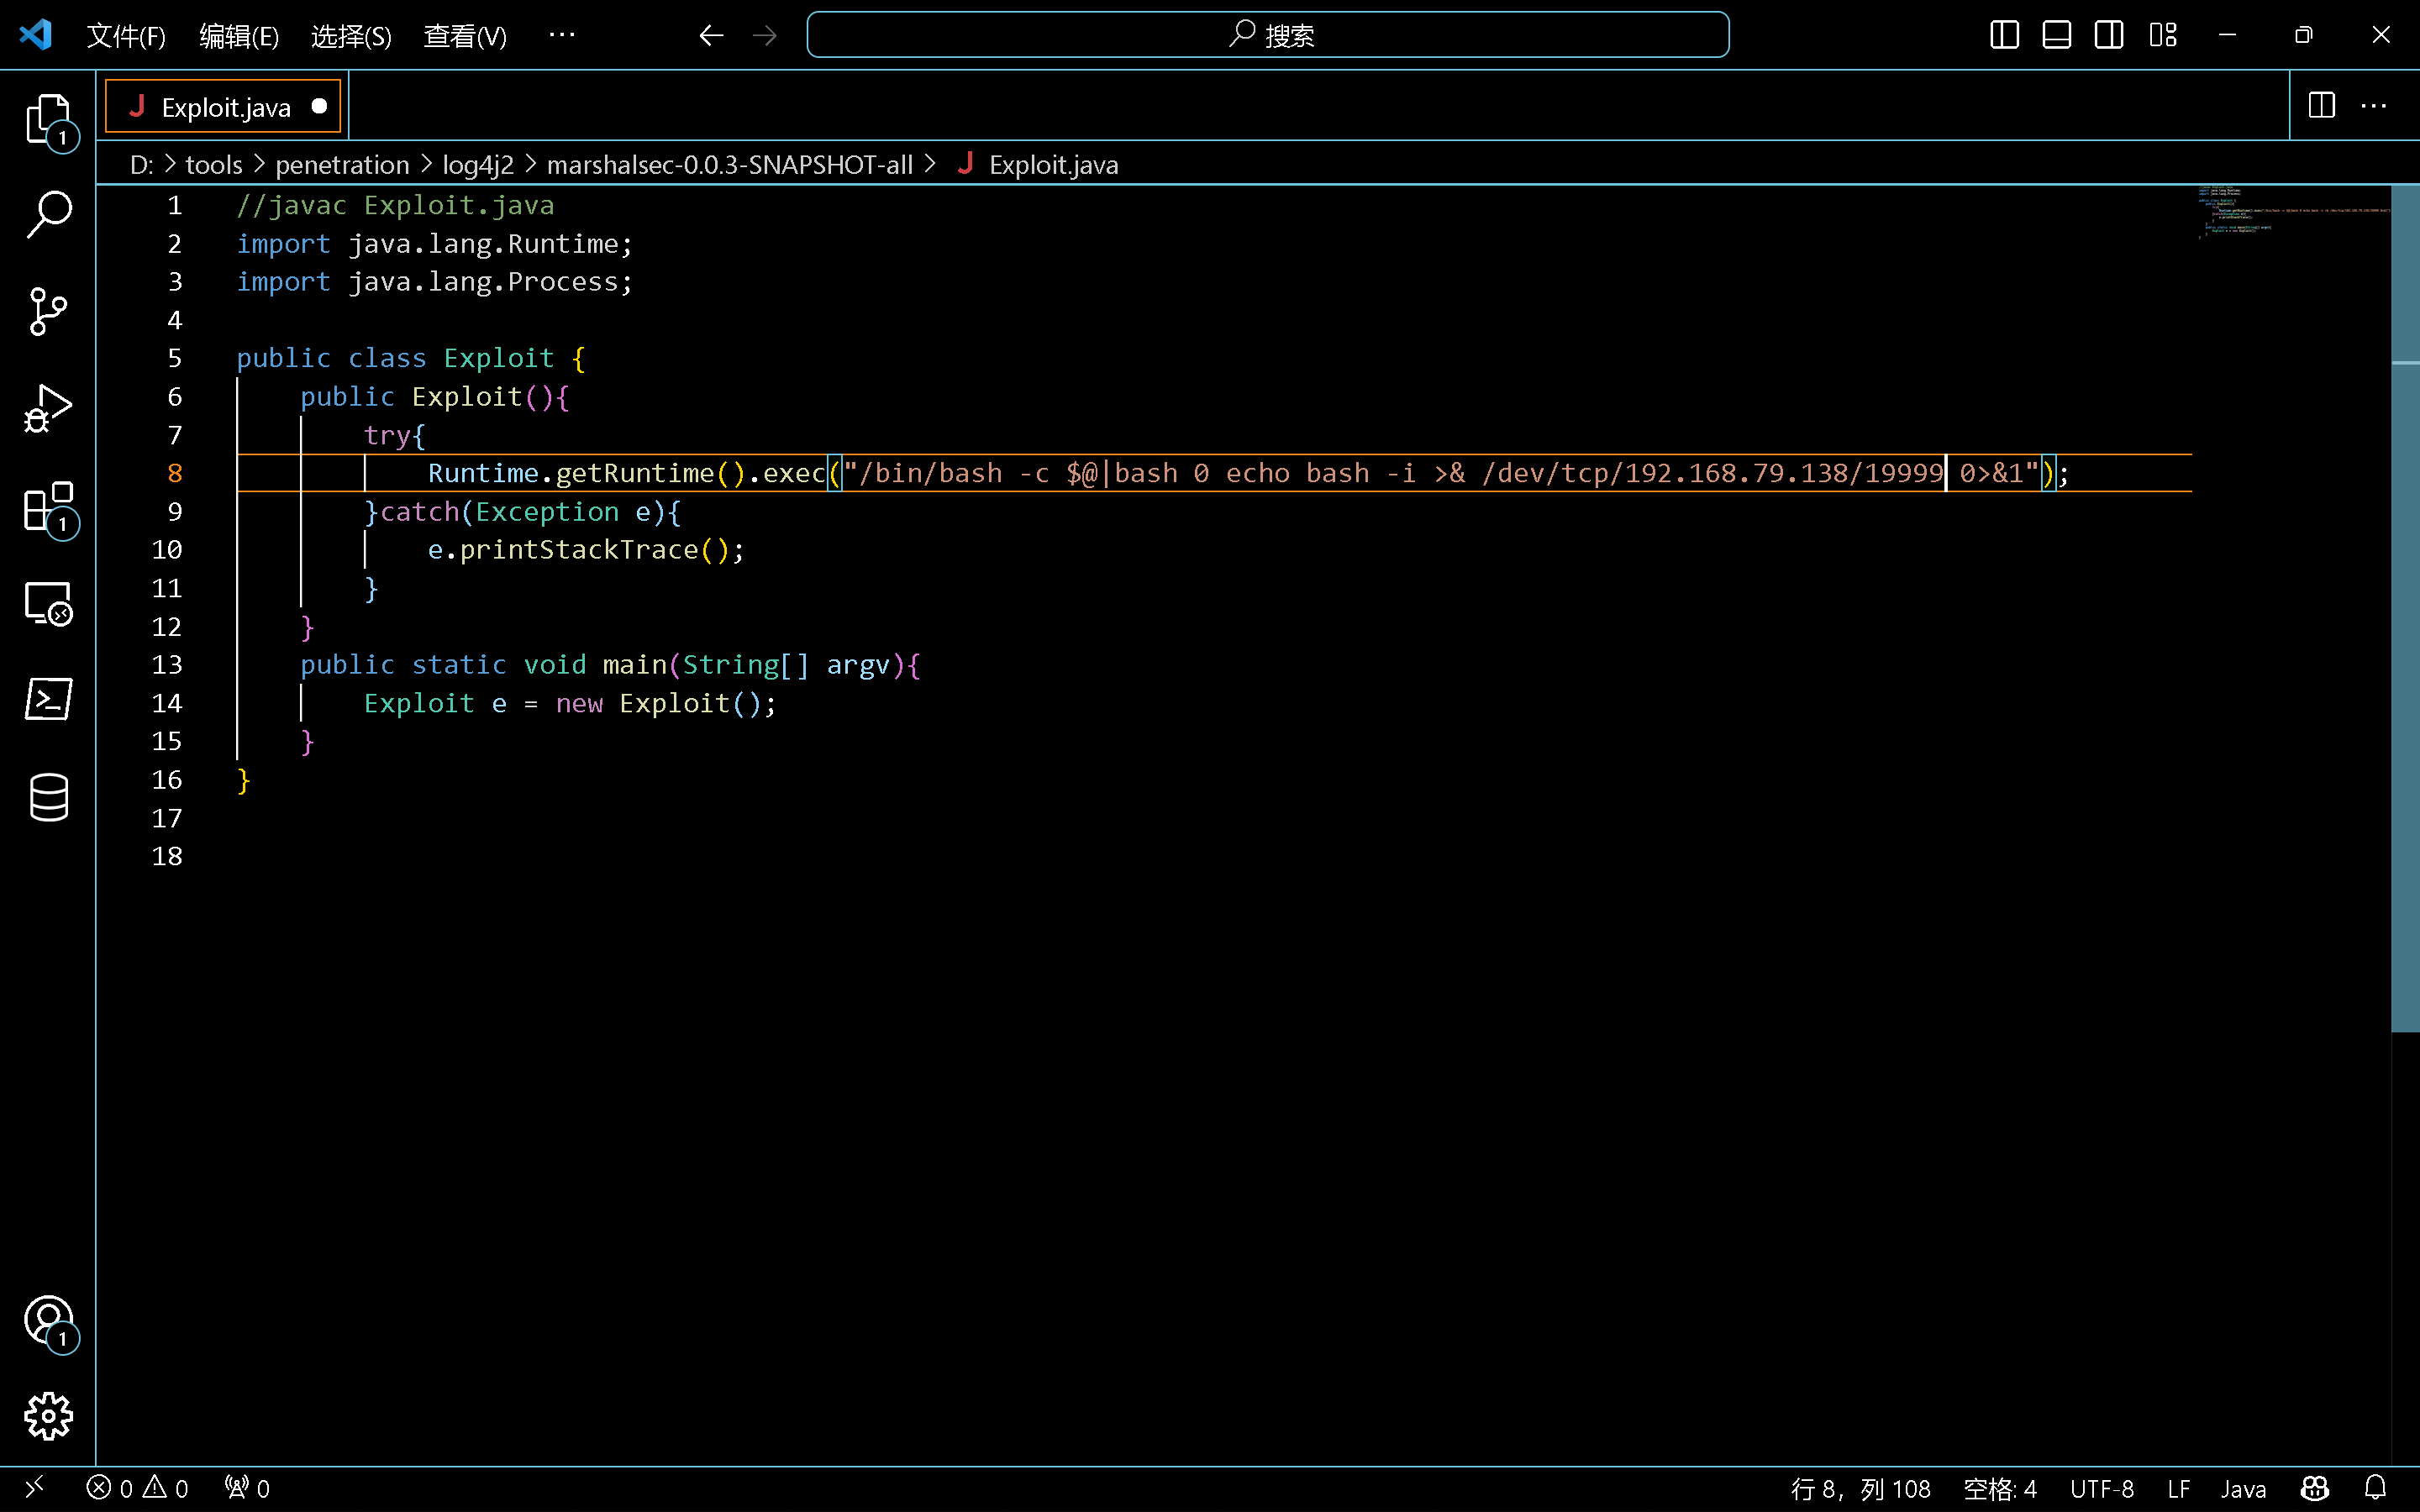Open the 编辑(E) menu
Screen dimensions: 2420x1512
[239, 36]
